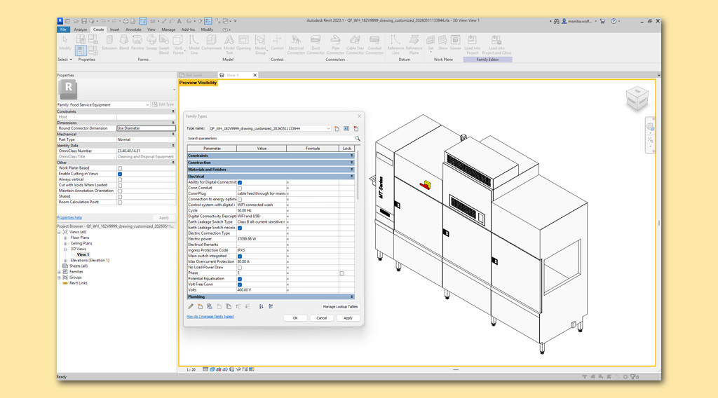
Task: Enable the Work Plane-Based checkbox
Action: tap(120, 168)
